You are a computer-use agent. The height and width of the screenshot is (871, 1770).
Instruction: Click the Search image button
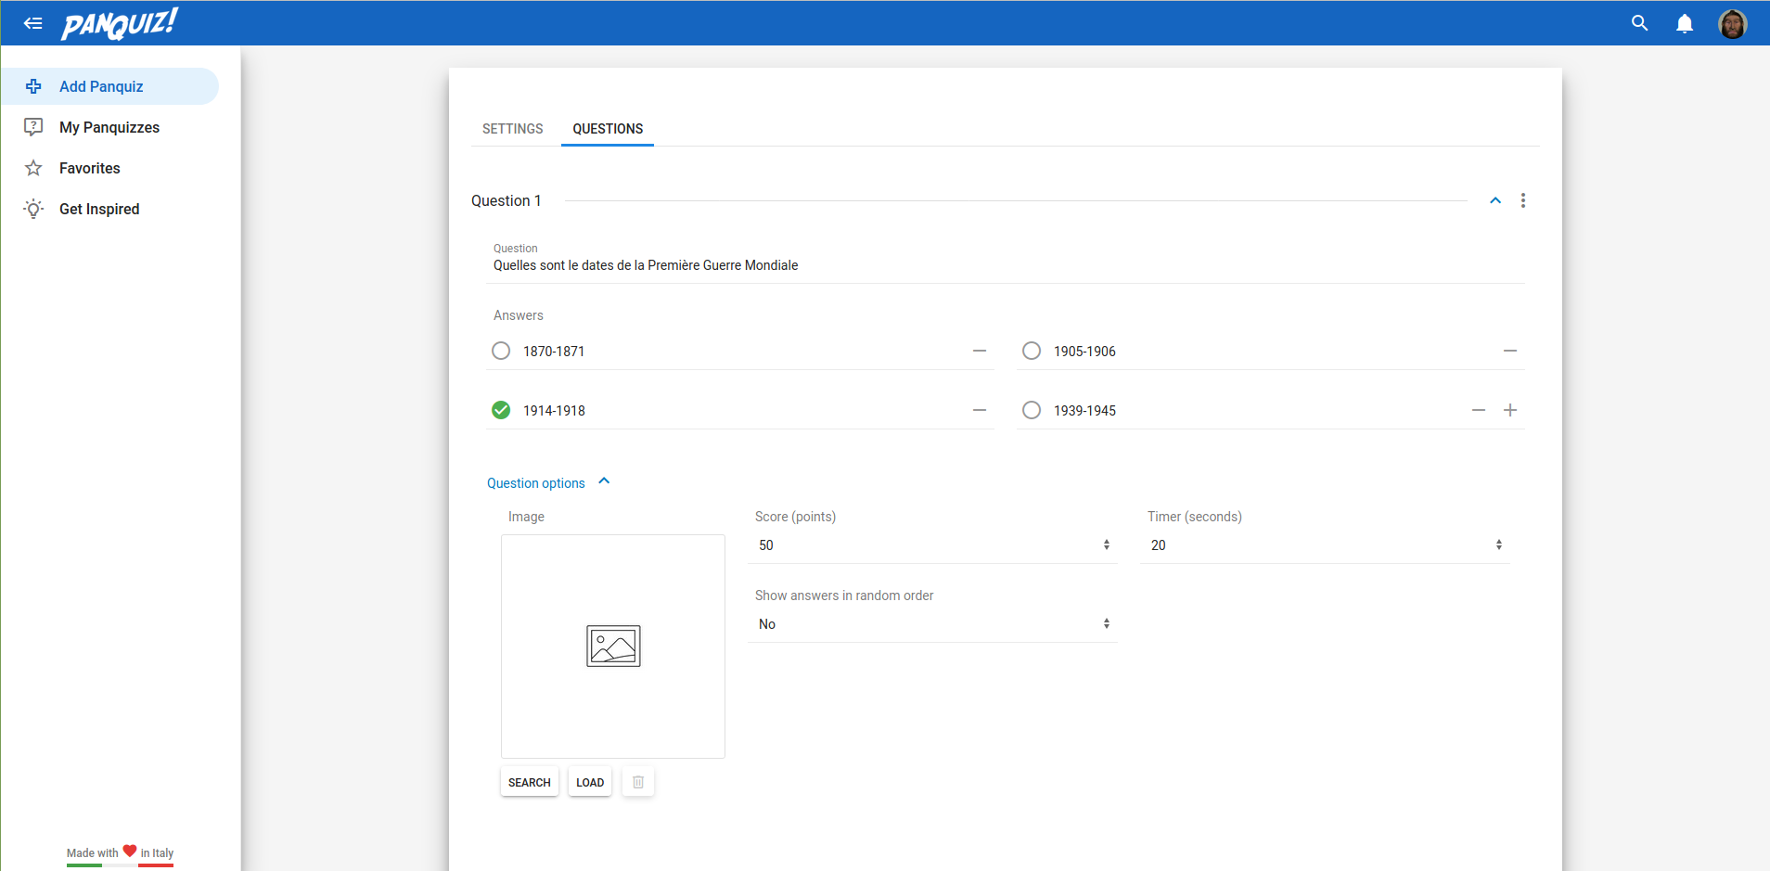pyautogui.click(x=529, y=782)
